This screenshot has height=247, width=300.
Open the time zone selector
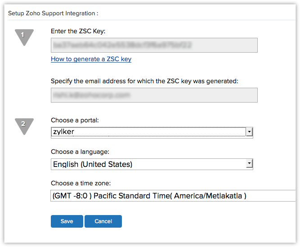click(173, 196)
